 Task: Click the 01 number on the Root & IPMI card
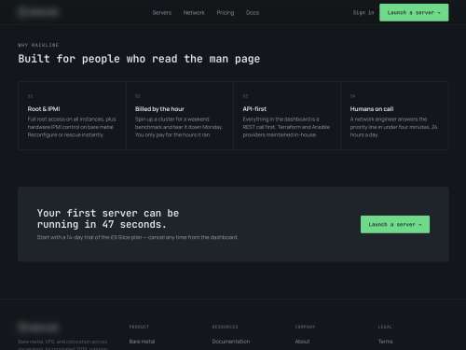point(30,96)
